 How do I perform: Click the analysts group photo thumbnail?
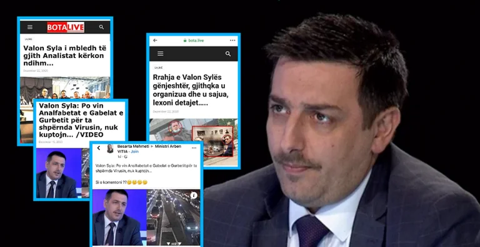(65, 88)
